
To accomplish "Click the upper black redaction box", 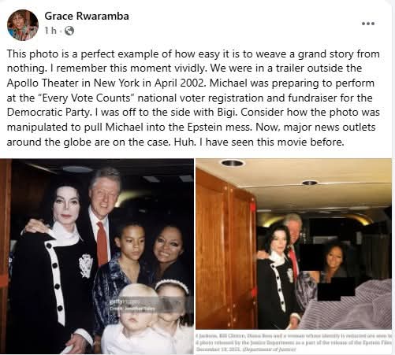I will pos(311,257).
